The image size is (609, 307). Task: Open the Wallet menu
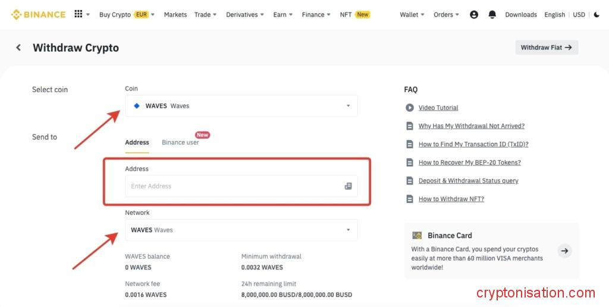412,14
